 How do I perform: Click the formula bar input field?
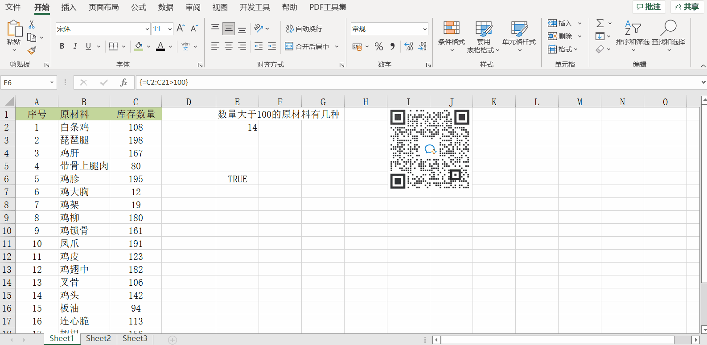pyautogui.click(x=401, y=82)
